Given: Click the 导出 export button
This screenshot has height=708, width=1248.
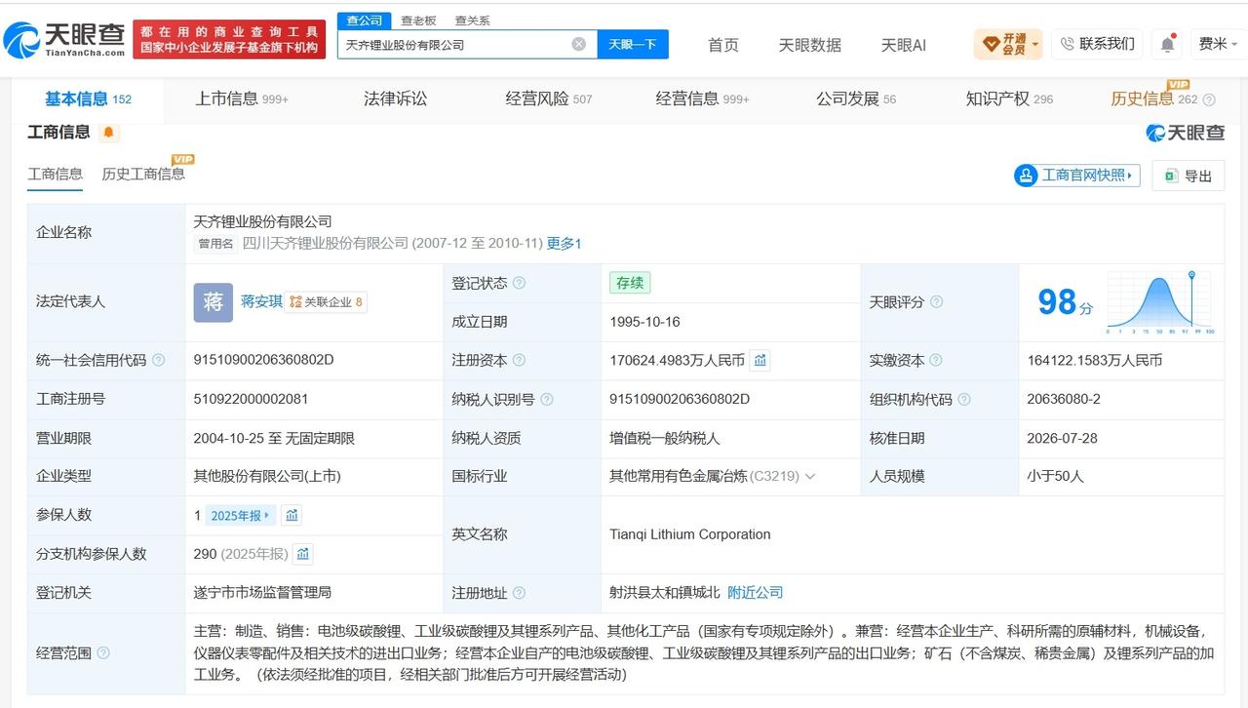Looking at the screenshot, I should [x=1188, y=176].
